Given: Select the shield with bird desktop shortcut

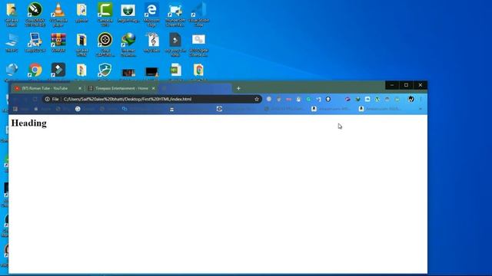Looking at the screenshot, I should [105, 70].
